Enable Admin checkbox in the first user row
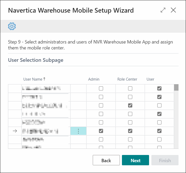Viewport: 186px width, 173px height. pyautogui.click(x=101, y=88)
